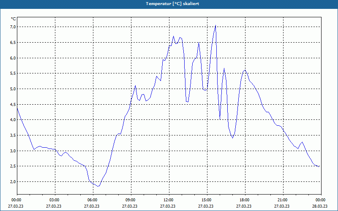Click the 3,5 y-axis label

point(13,135)
